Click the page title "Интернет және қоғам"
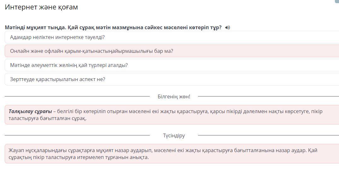The height and width of the screenshot is (170, 339). tap(41, 7)
